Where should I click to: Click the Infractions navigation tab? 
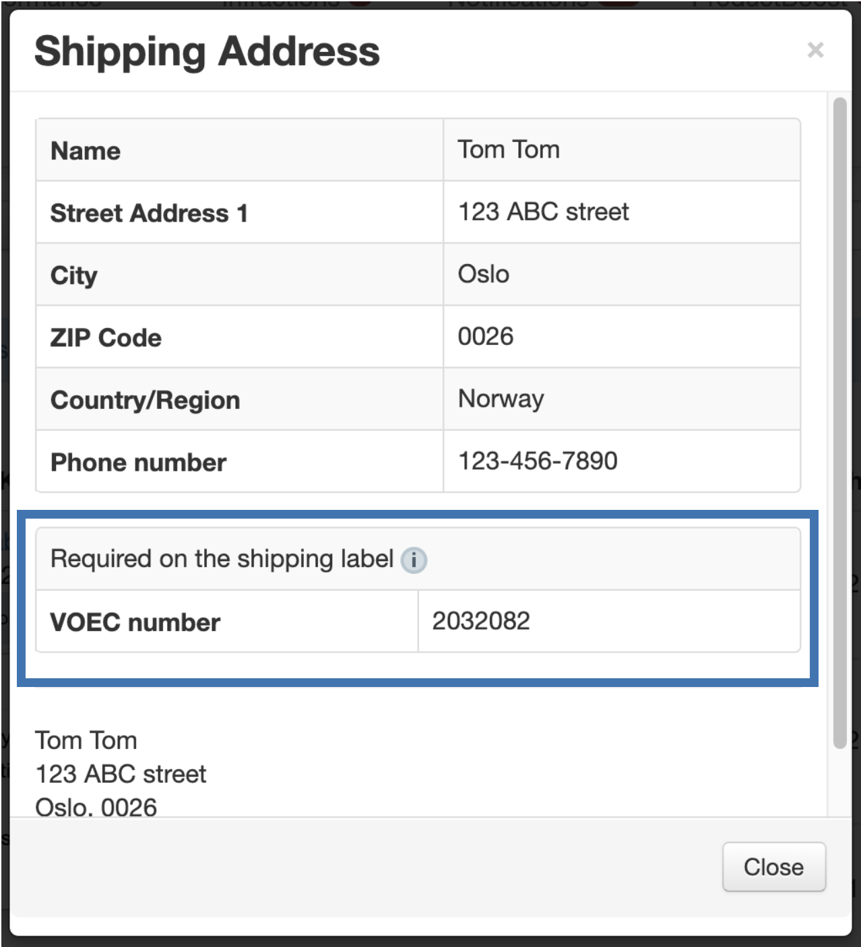(x=283, y=4)
